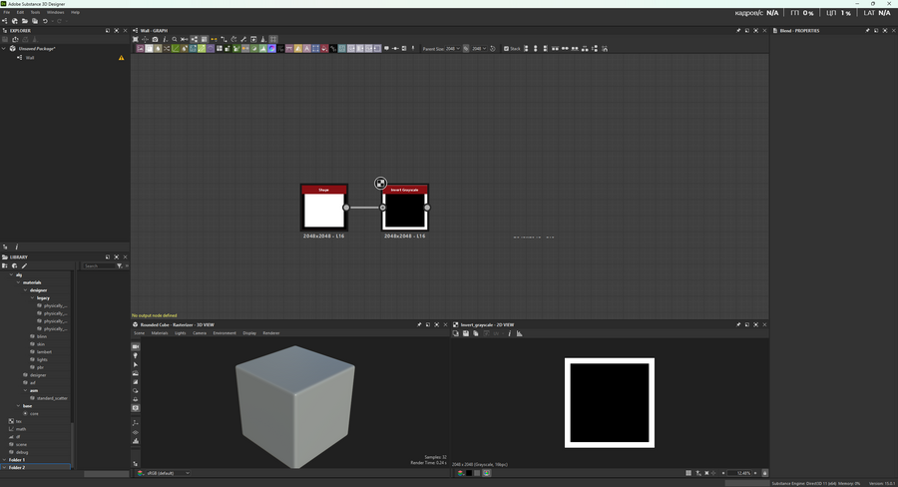The image size is (898, 487).
Task: Open the Materials menu in 3D View
Action: point(160,333)
